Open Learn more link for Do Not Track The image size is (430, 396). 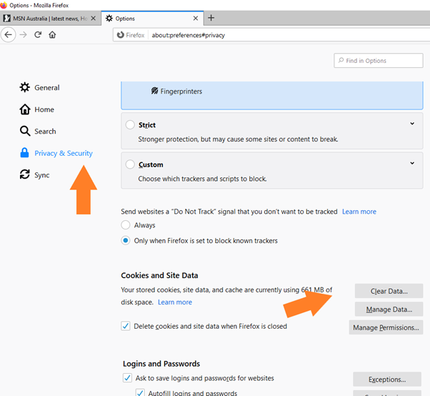coord(359,212)
